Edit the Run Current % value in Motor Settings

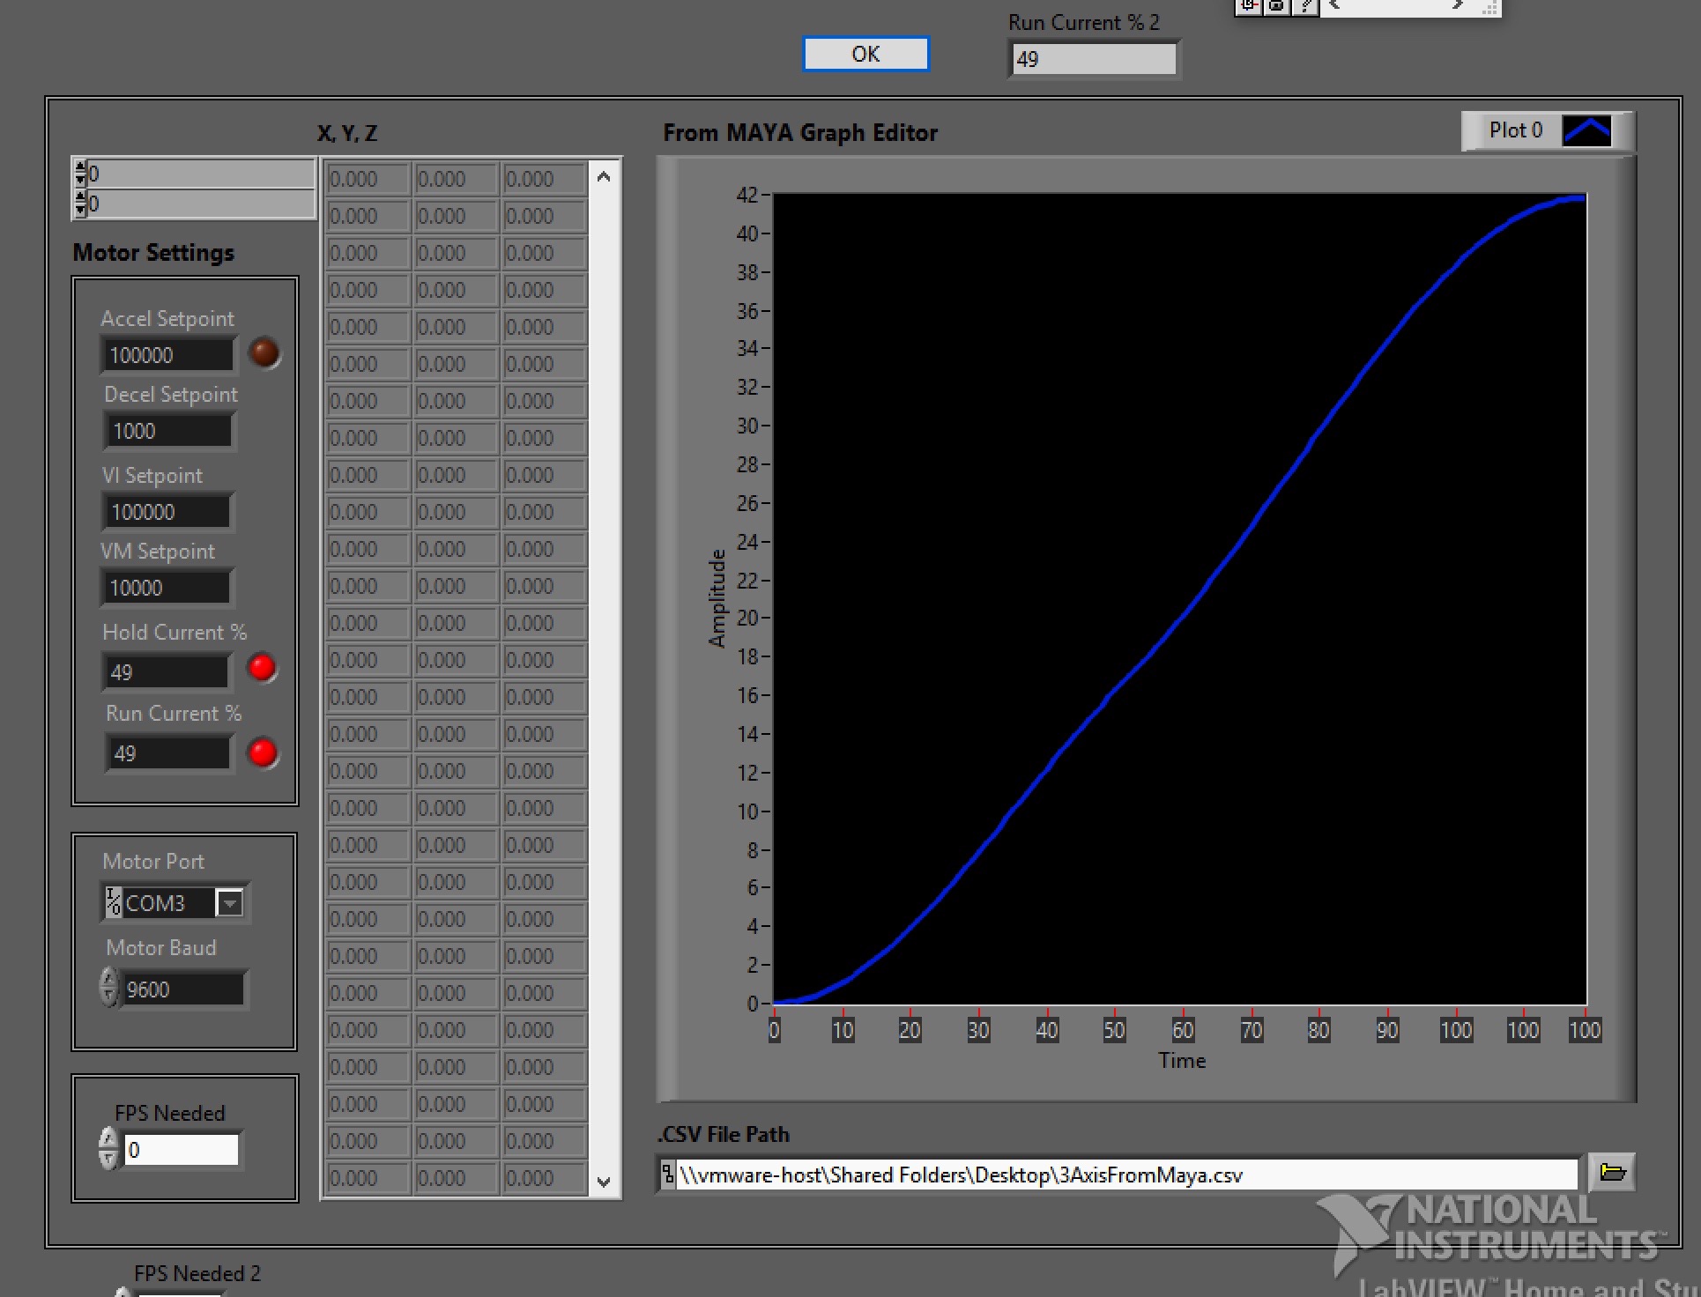(x=168, y=753)
